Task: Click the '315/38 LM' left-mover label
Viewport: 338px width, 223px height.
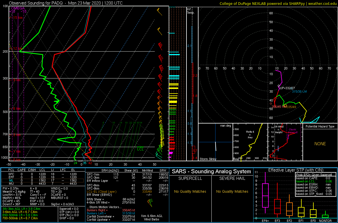Action: coord(299,91)
